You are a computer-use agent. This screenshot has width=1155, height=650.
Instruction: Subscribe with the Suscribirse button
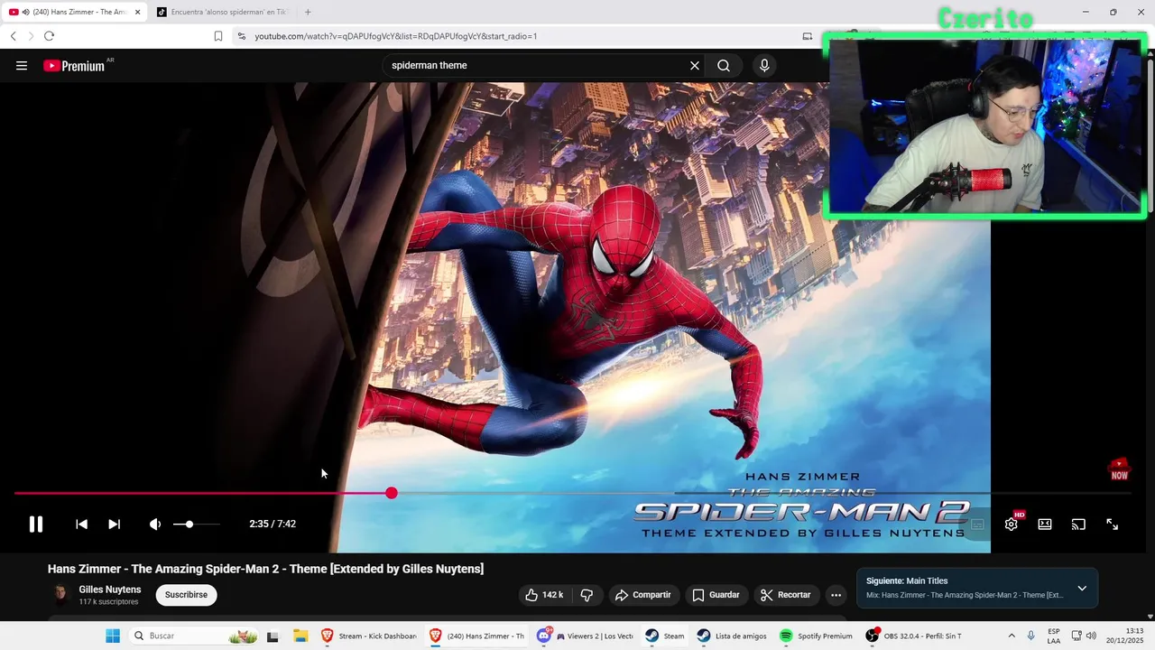point(186,595)
